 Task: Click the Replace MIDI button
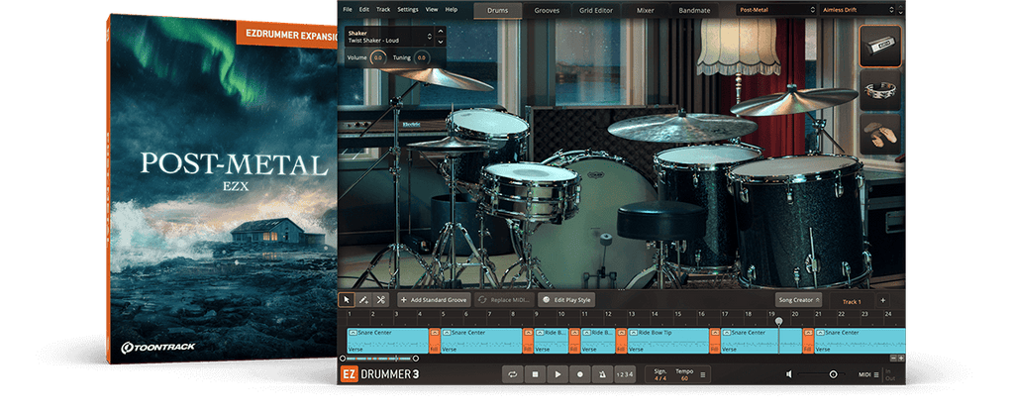(504, 300)
